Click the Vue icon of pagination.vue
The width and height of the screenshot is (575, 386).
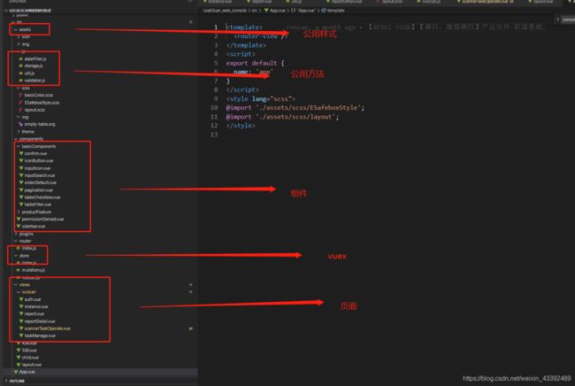tap(21, 189)
